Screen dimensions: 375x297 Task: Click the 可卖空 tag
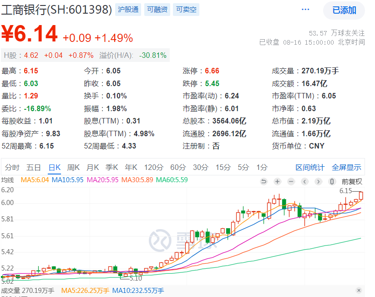coord(186,10)
